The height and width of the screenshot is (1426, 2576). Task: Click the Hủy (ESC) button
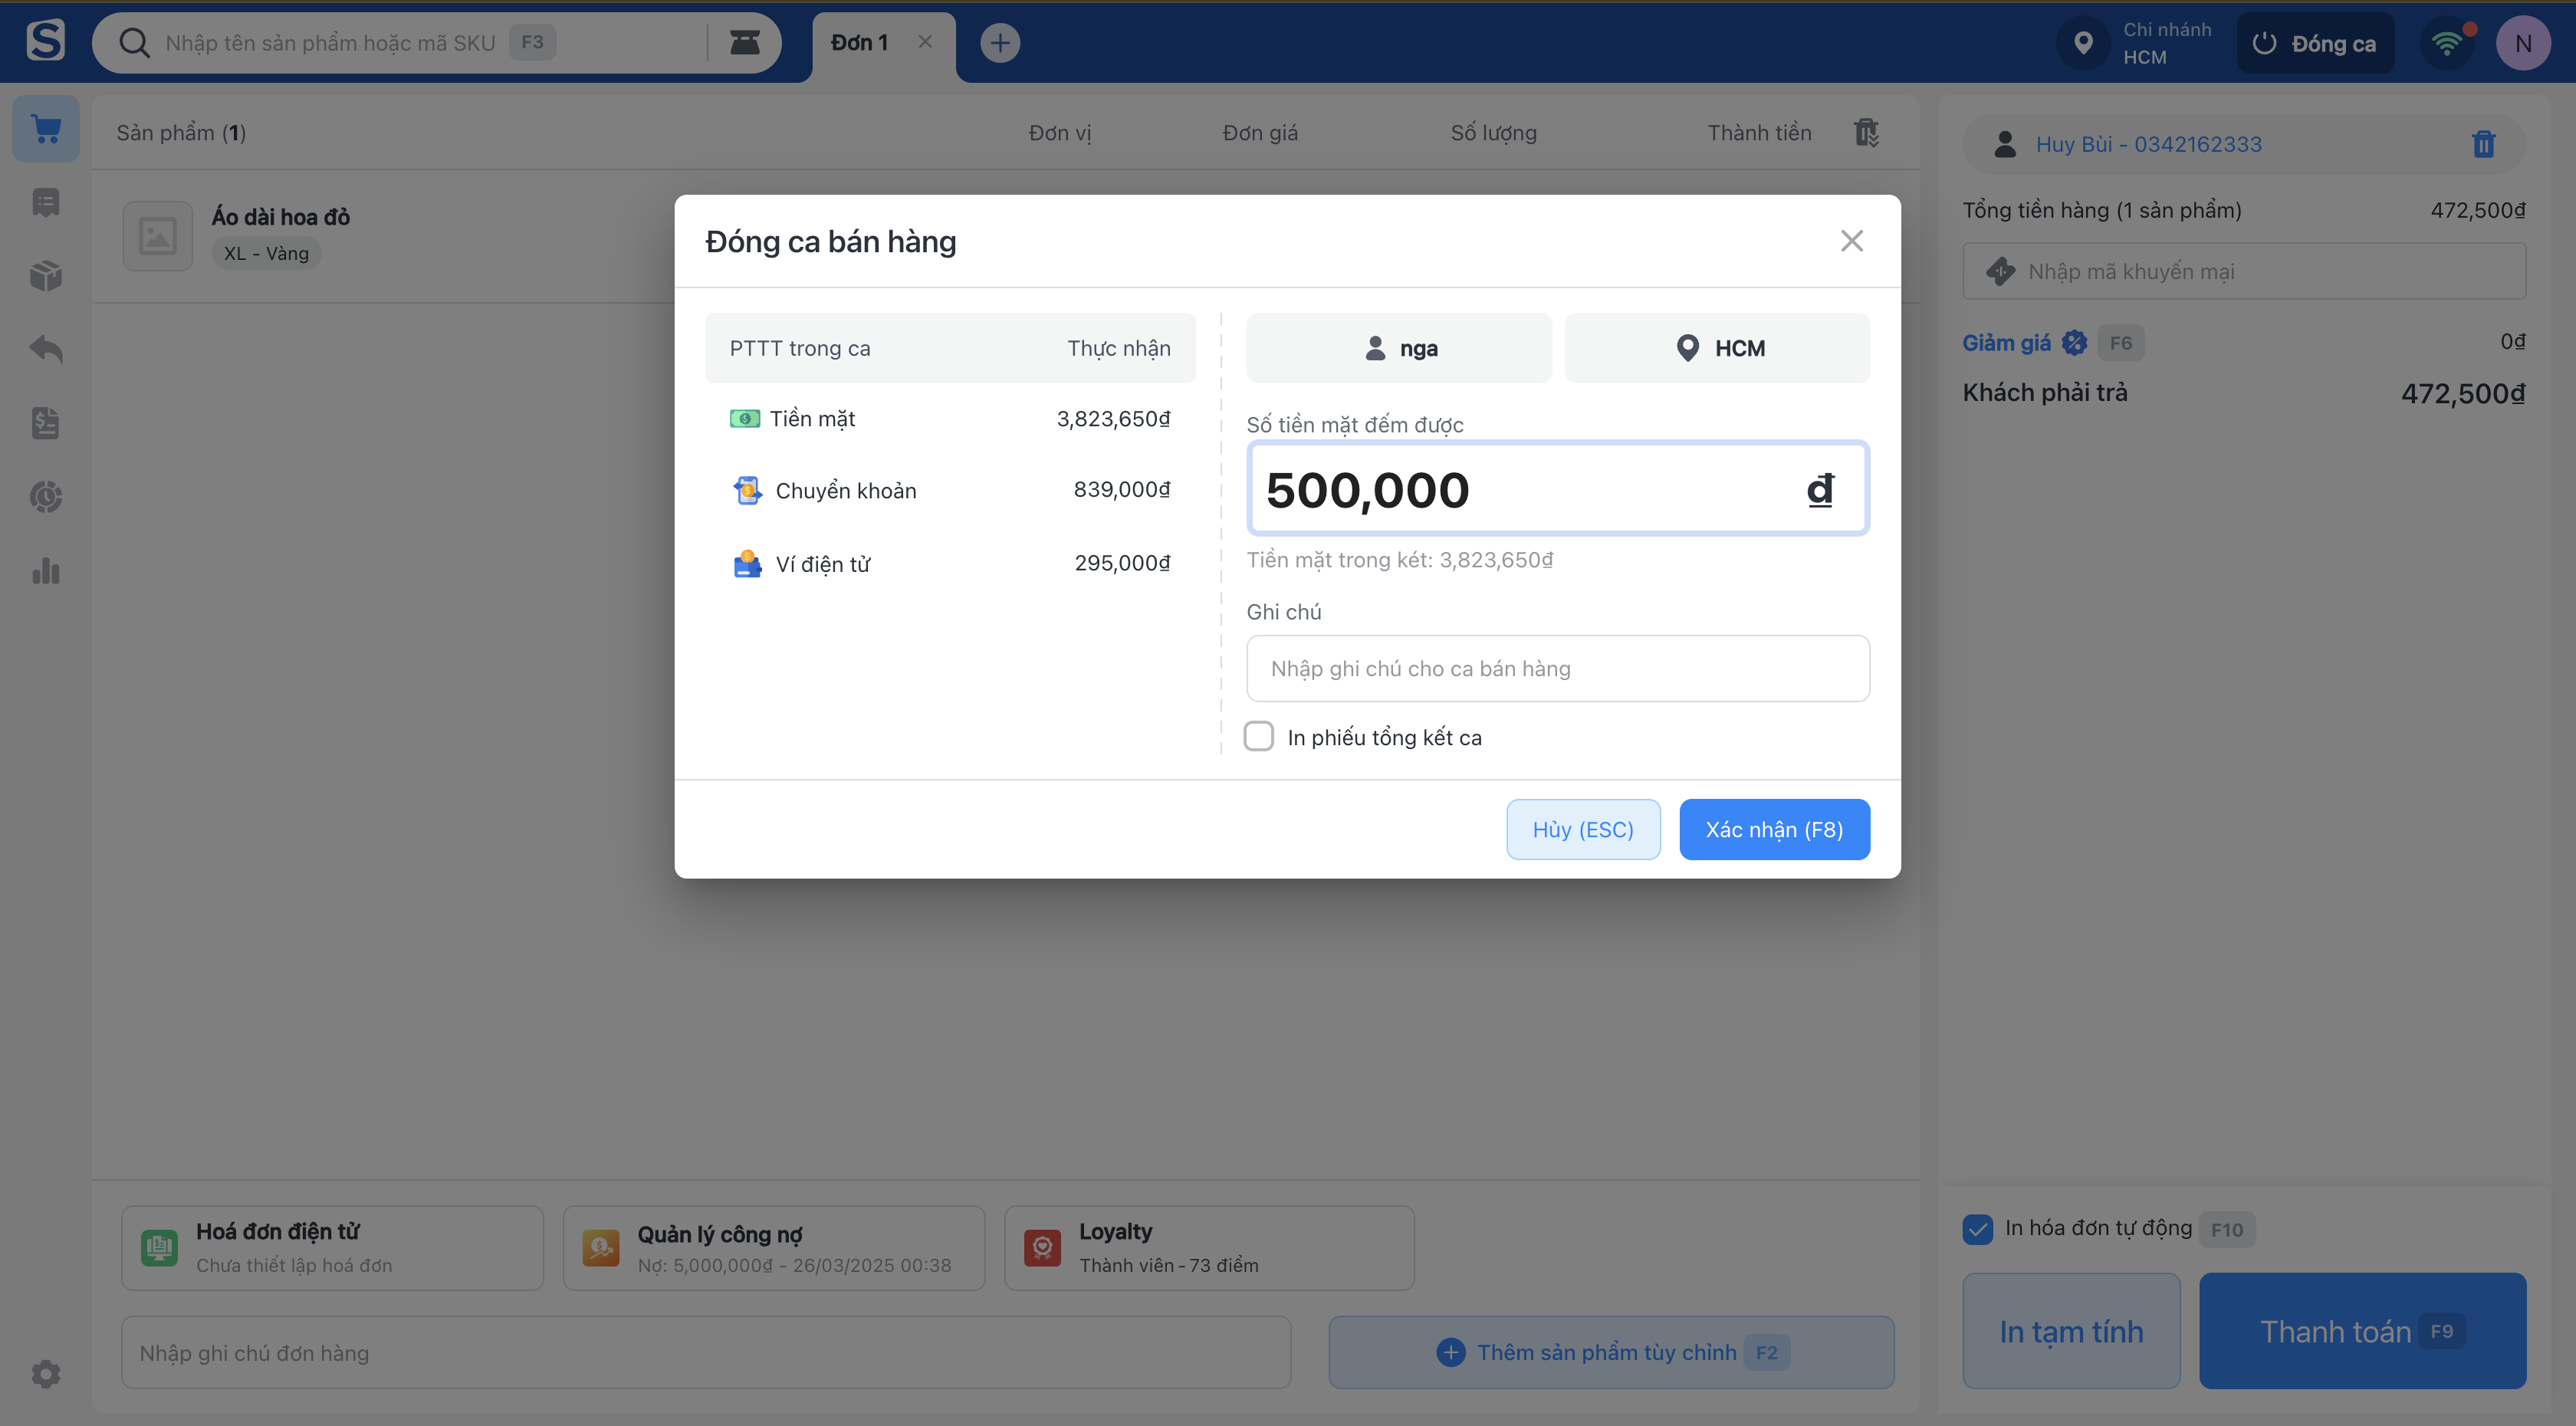pos(1583,829)
